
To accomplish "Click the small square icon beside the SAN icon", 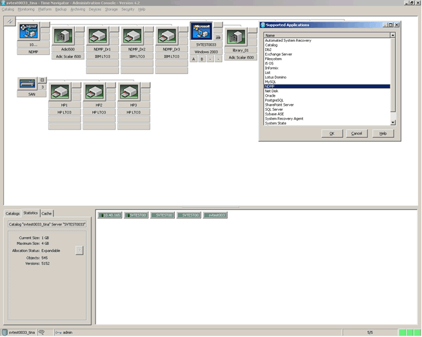I will pos(42,80).
